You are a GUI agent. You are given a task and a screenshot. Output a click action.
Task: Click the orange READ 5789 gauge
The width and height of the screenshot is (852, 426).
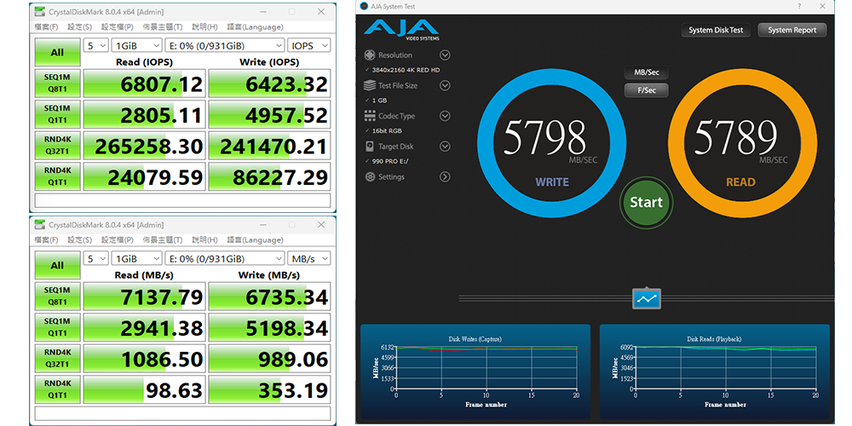click(742, 143)
